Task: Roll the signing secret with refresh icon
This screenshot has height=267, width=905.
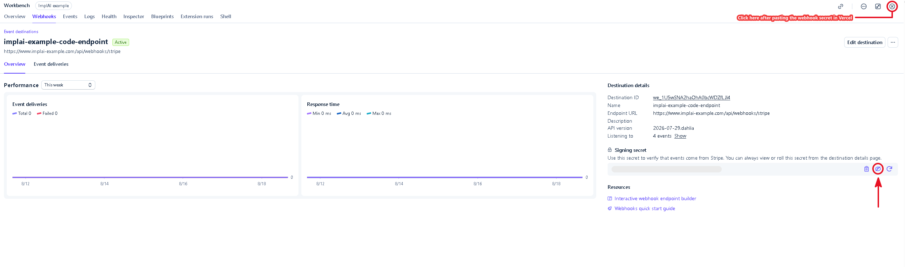Action: click(x=889, y=169)
